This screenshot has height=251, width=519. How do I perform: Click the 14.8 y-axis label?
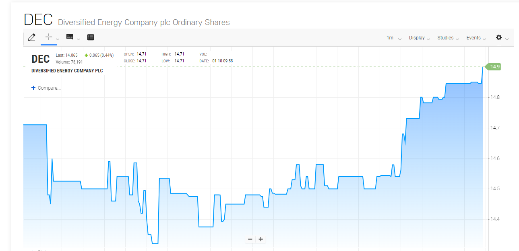pos(495,97)
